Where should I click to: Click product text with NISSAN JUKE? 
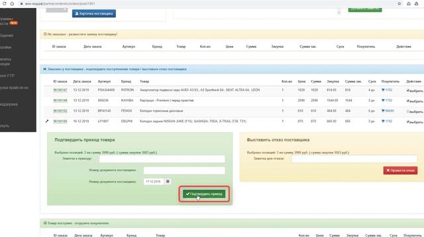point(193,121)
